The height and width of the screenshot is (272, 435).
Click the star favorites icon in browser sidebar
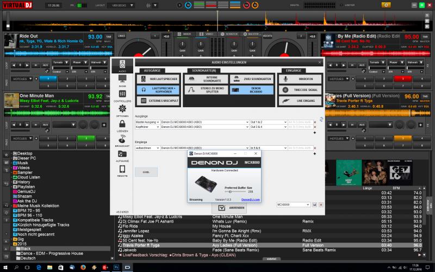pos(6,154)
